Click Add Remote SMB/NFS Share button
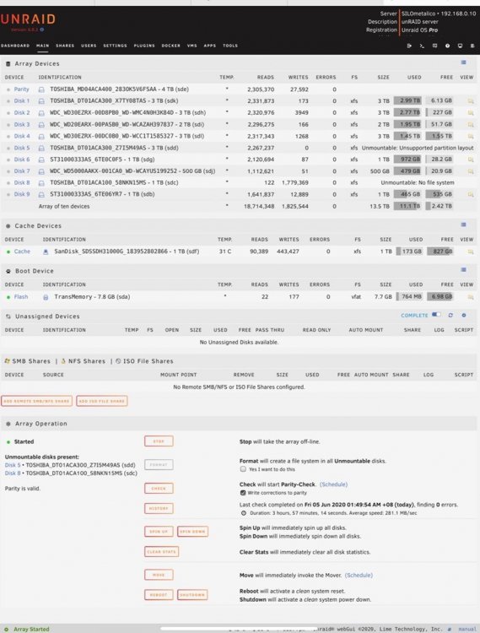Screen dimensions: 480x633 (37, 401)
